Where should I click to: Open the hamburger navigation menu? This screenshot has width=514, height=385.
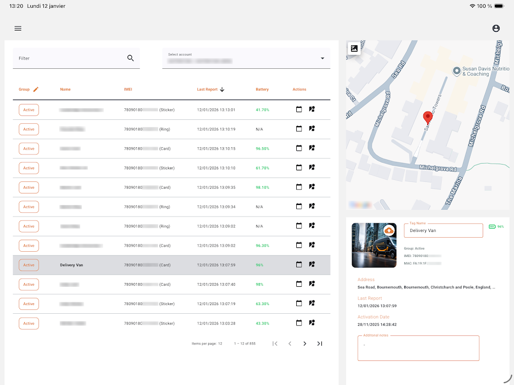(x=18, y=28)
